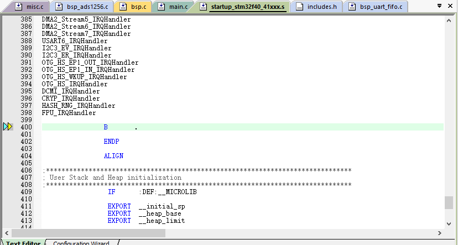
Task: Open the includes.h tab
Action: pos(316,7)
